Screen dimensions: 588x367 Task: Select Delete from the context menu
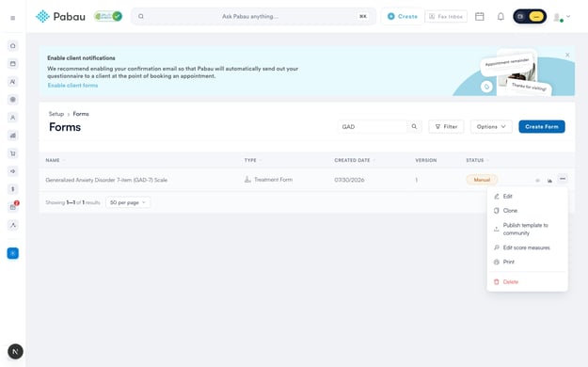pos(527,281)
